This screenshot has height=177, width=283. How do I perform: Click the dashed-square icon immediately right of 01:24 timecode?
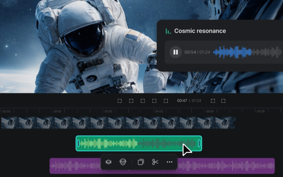[213, 101]
